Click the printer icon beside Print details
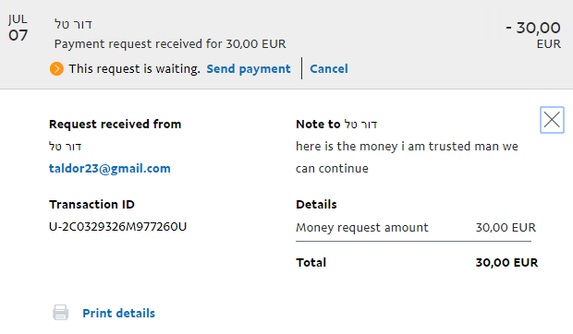This screenshot has width=573, height=334. 60,313
